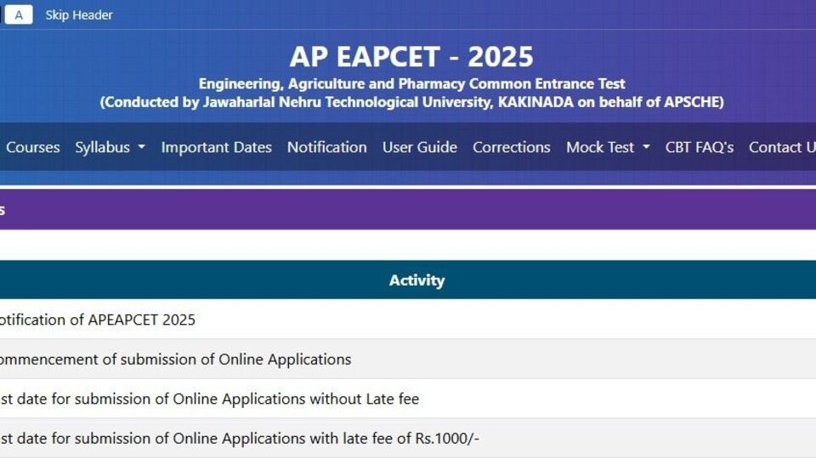Select the last date without Late fee row
Screen dimensions: 816x459
pyautogui.click(x=408, y=399)
